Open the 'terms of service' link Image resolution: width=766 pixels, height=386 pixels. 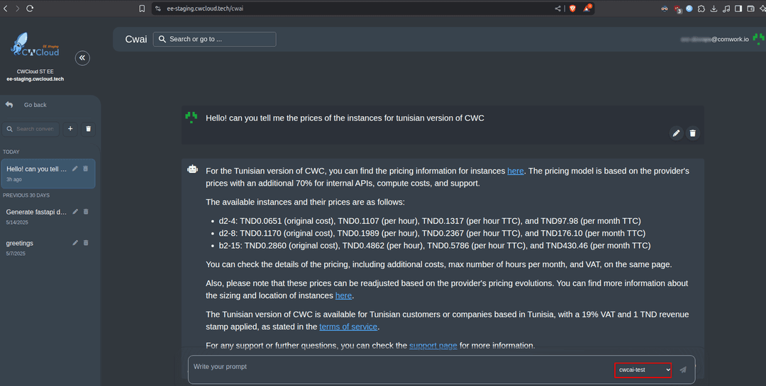(348, 327)
